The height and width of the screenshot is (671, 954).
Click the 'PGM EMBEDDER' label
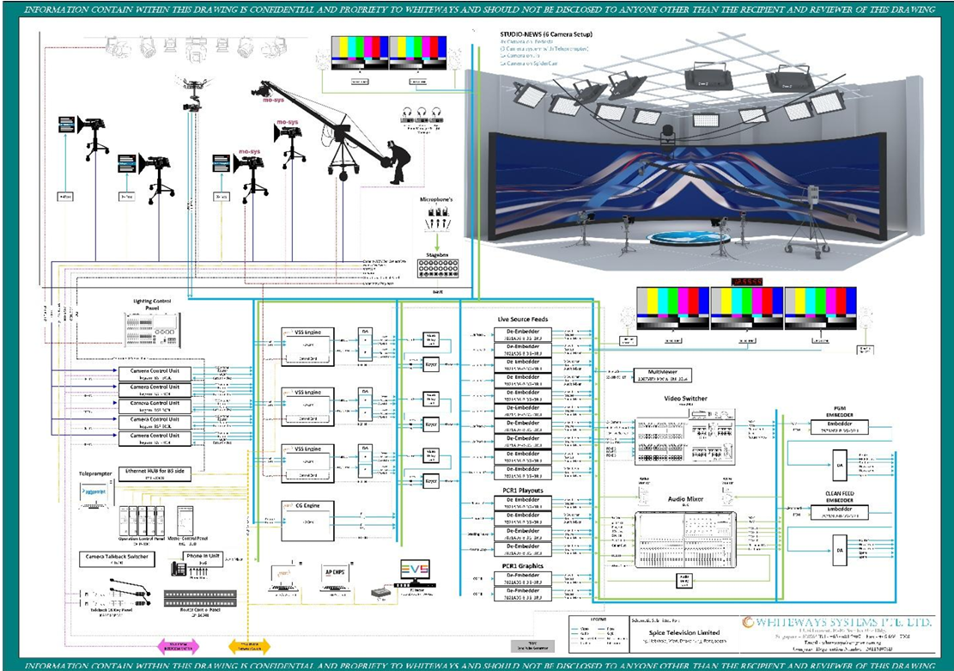coord(840,412)
